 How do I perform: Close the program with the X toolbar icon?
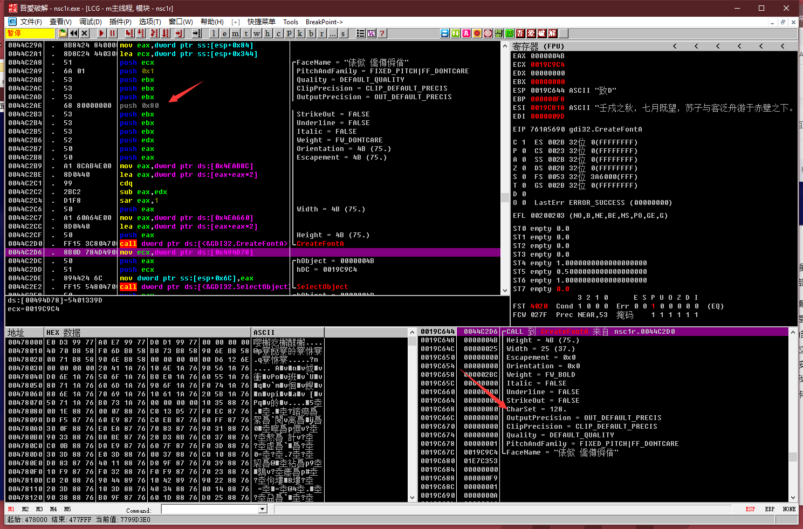point(84,33)
